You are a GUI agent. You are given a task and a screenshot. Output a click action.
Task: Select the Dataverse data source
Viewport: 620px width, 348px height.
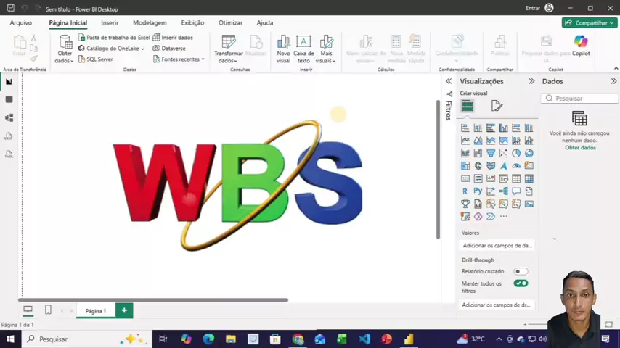point(169,48)
